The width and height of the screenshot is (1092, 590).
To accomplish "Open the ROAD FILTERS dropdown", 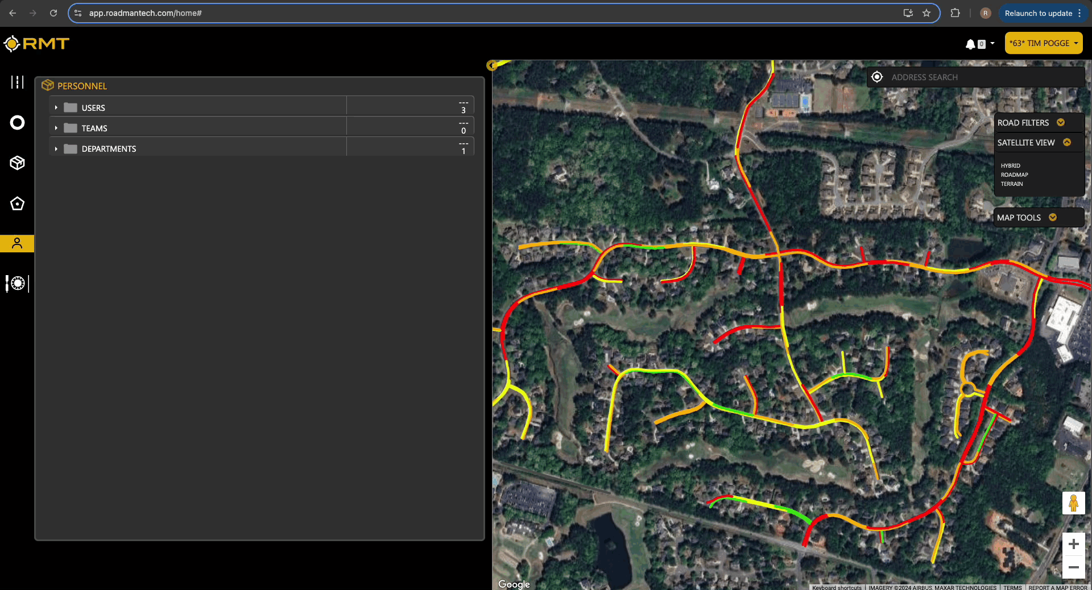I will pyautogui.click(x=1060, y=122).
